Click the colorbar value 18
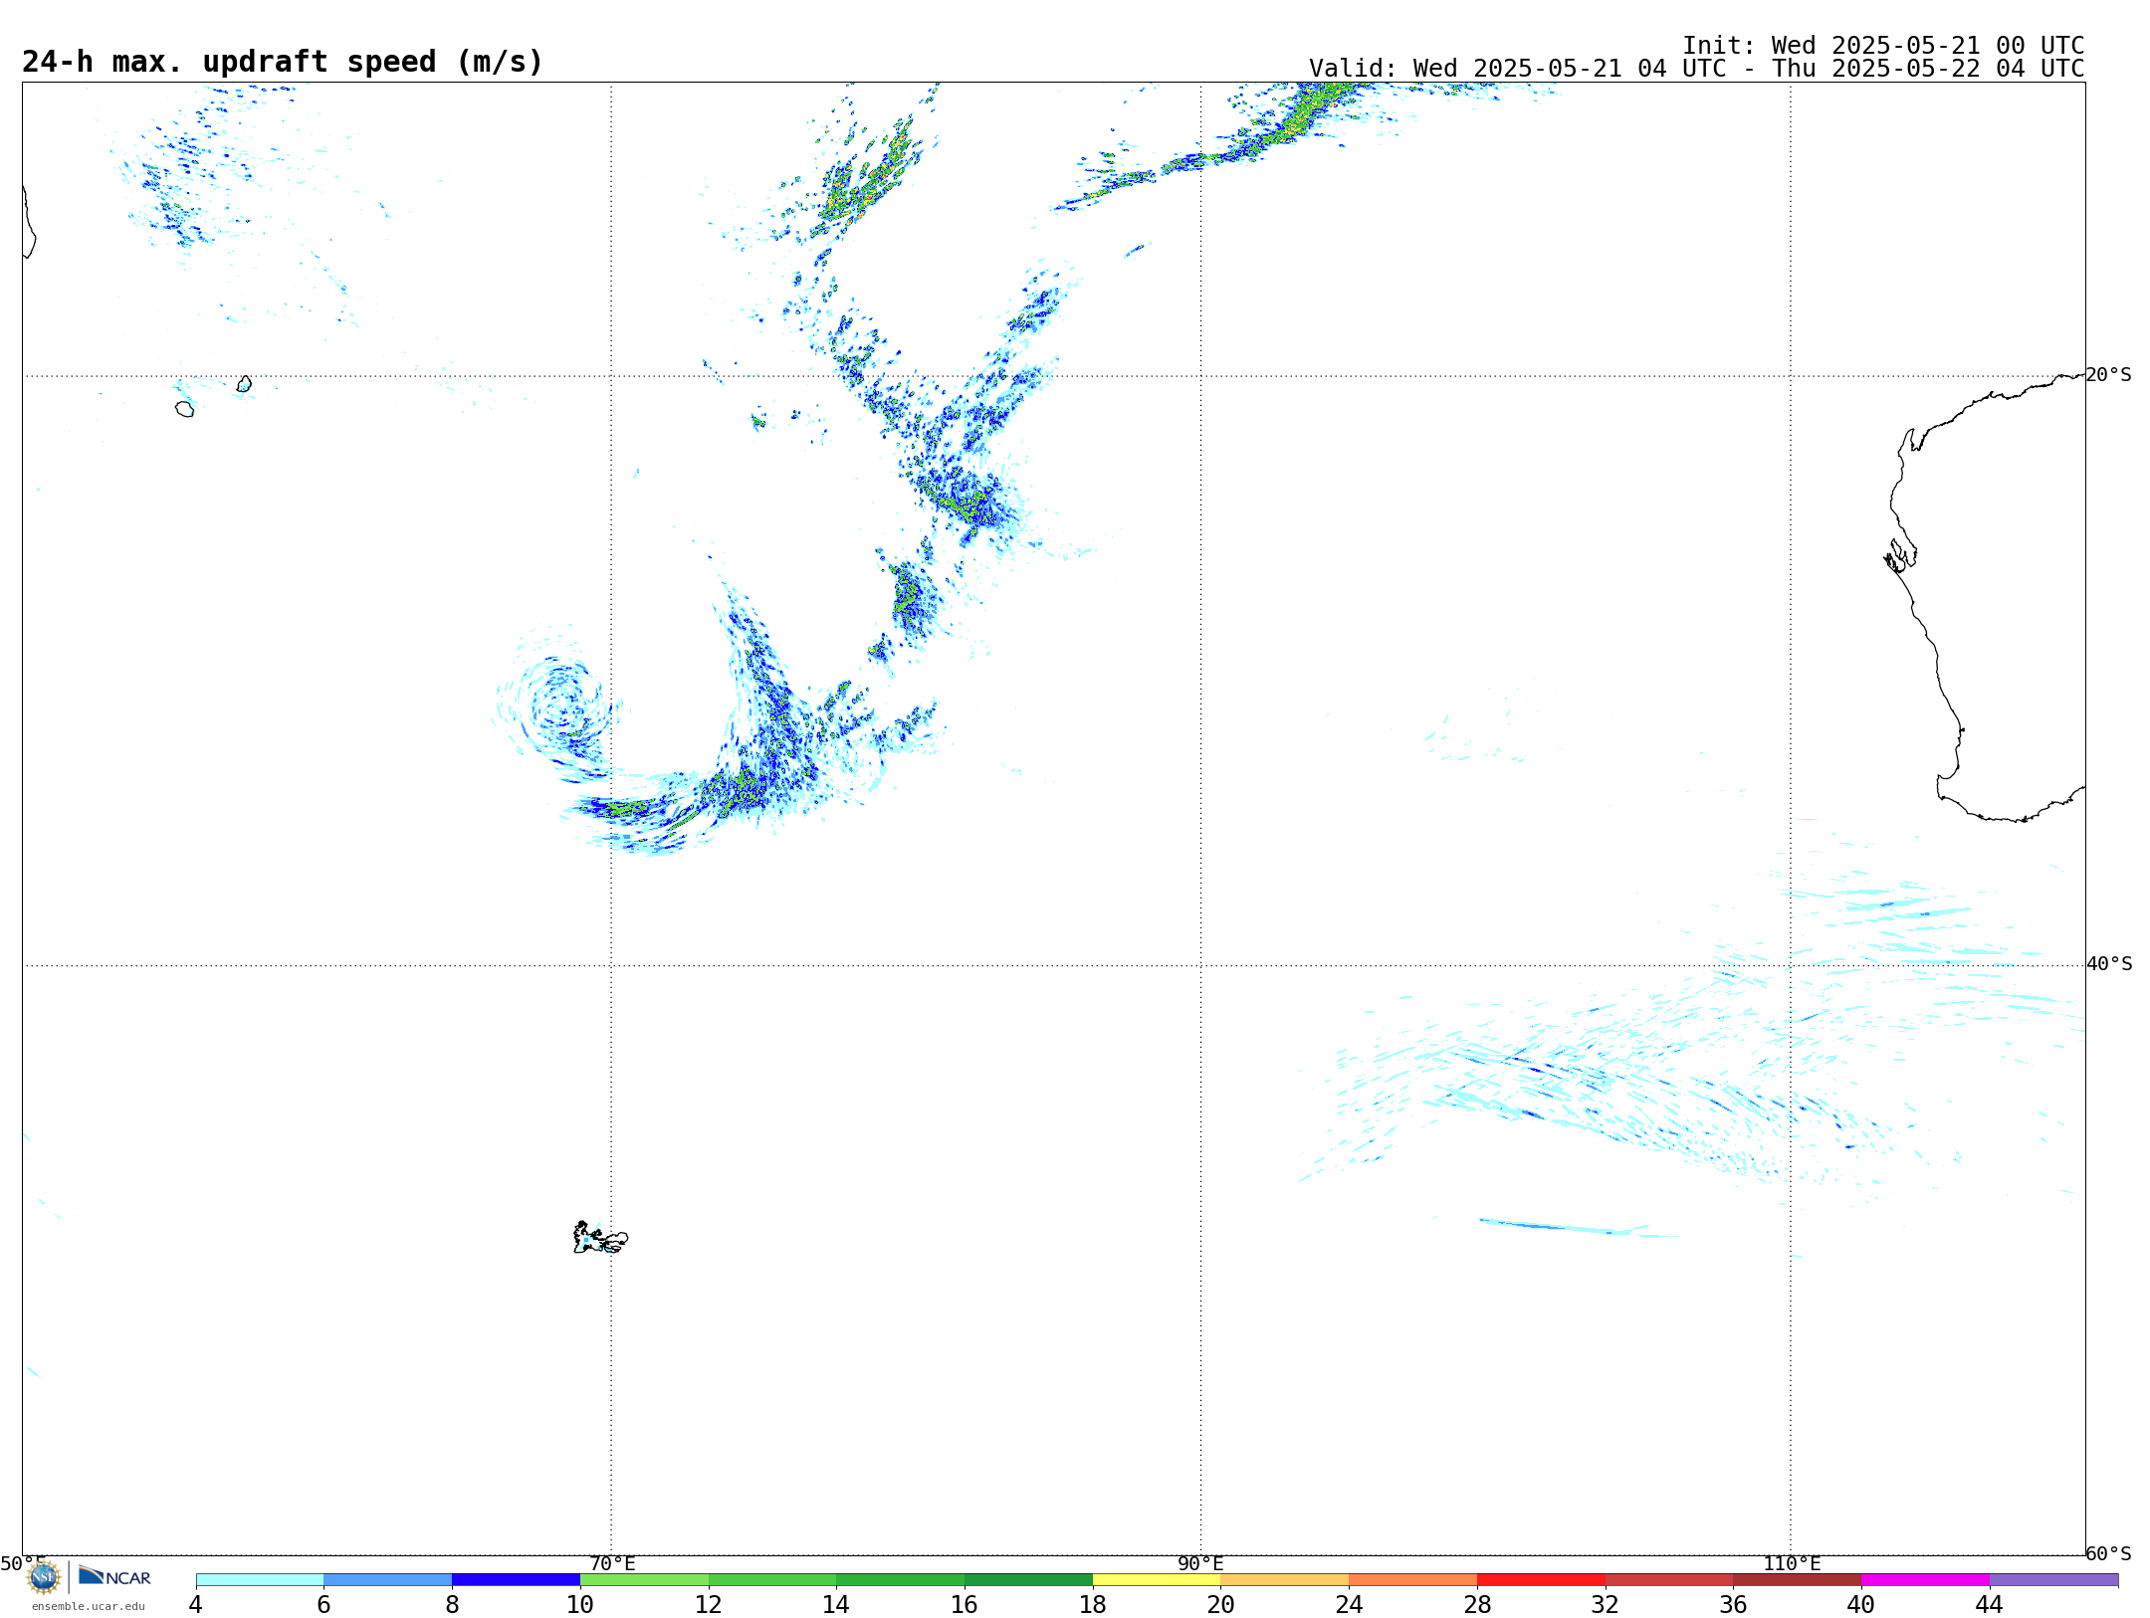2150x1618 pixels. pyautogui.click(x=1093, y=1604)
